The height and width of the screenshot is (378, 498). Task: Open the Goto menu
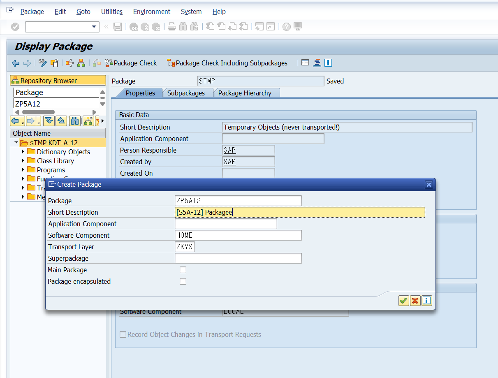[83, 12]
